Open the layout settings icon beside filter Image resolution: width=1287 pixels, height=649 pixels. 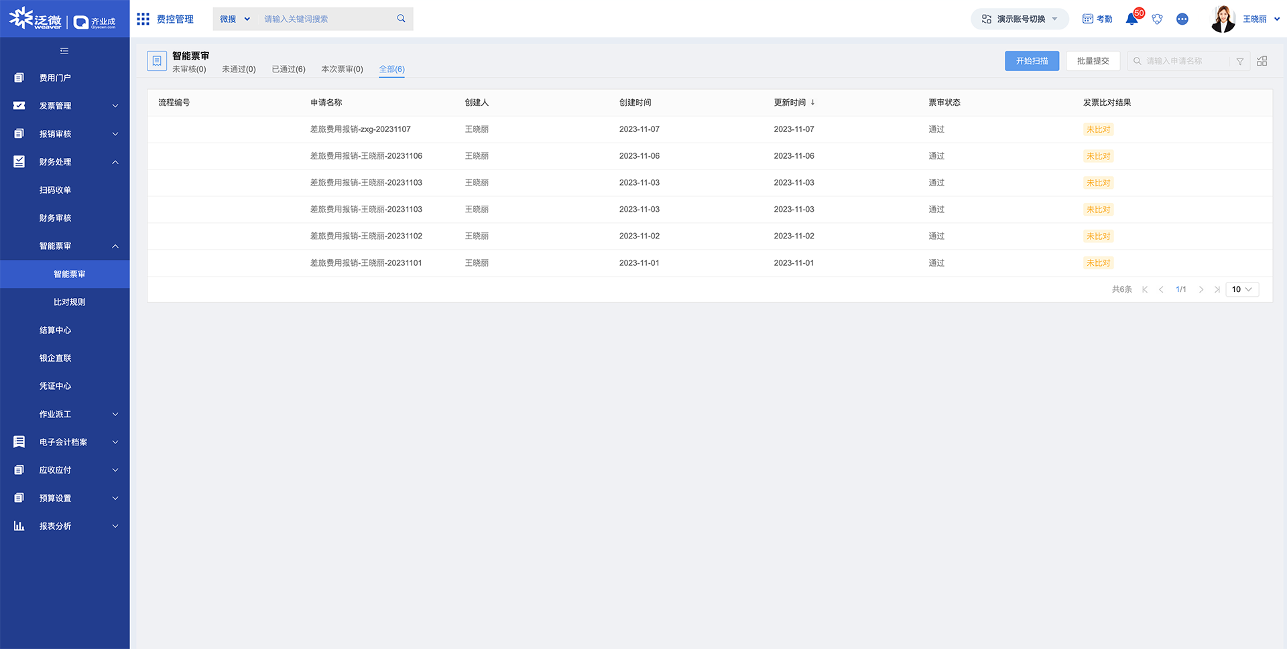coord(1262,61)
